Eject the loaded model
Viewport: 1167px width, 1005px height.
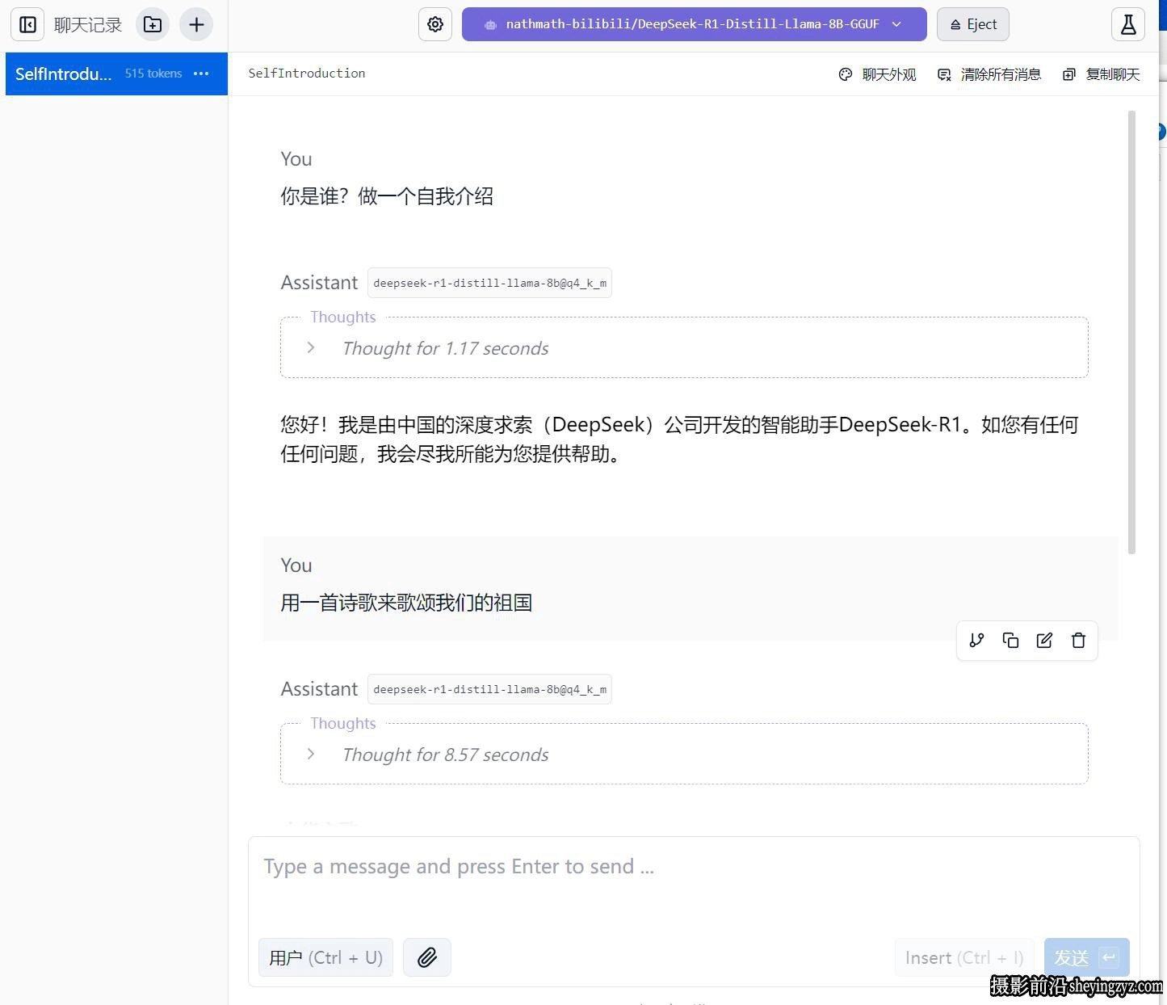973,24
